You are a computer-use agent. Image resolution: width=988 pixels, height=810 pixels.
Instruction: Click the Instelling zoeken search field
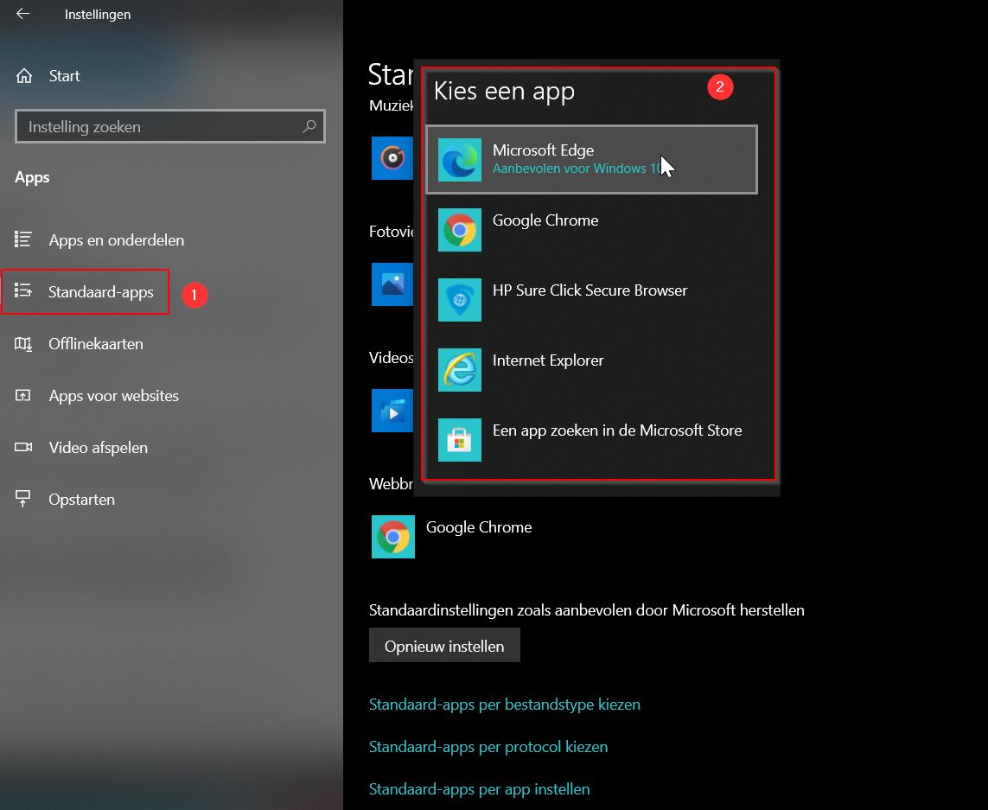(169, 126)
